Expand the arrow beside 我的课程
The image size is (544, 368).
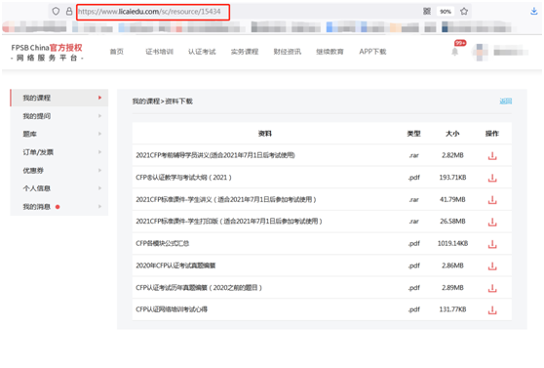(x=99, y=98)
